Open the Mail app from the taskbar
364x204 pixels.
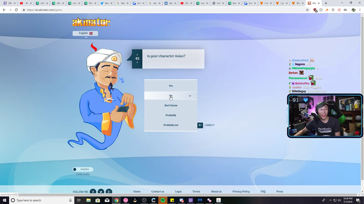[107, 200]
